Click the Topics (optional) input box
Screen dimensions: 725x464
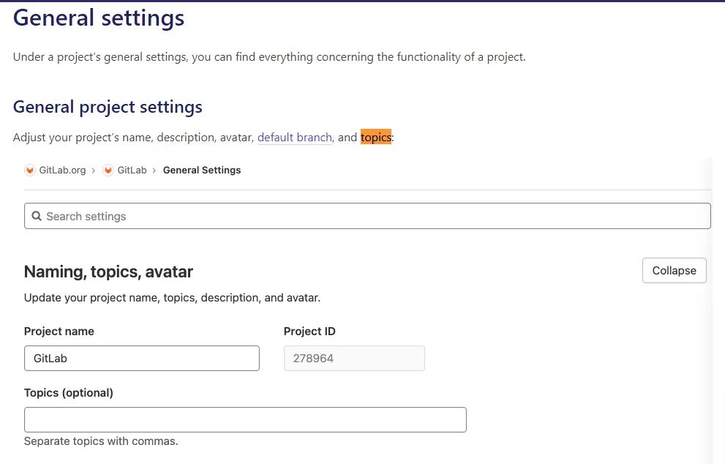[245, 419]
